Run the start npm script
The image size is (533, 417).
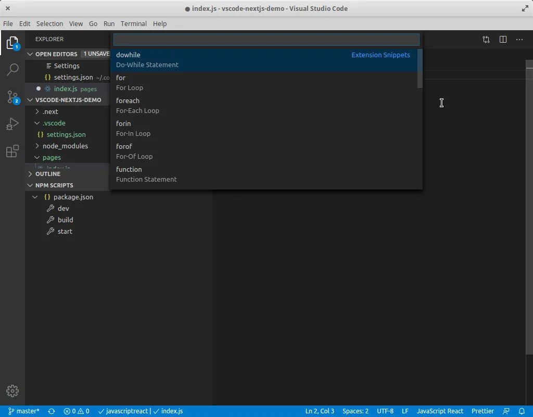[65, 232]
